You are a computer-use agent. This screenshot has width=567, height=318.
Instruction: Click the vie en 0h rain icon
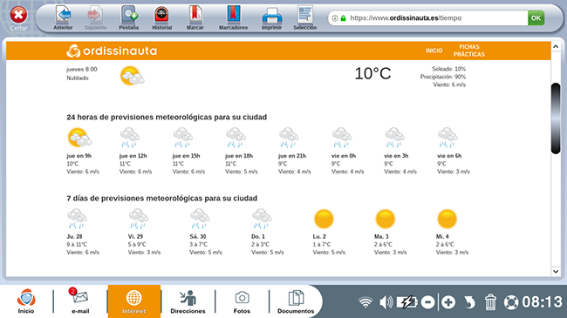click(x=342, y=138)
